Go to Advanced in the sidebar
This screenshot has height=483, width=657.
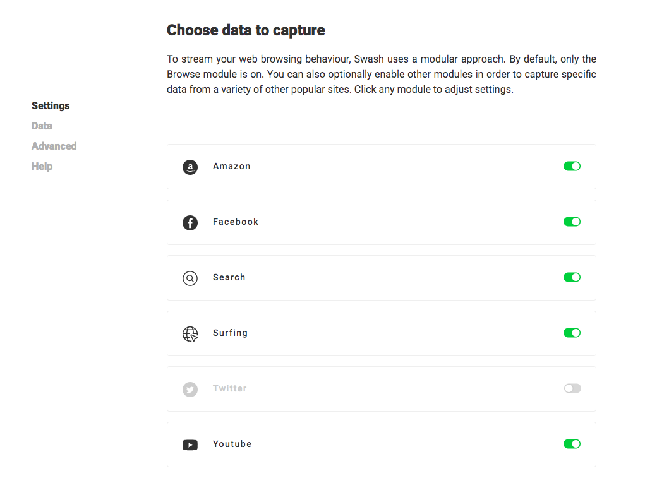pyautogui.click(x=54, y=146)
